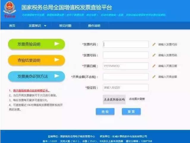Open the 操作说明 menu item
This screenshot has height=143, width=190.
pyautogui.click(x=94, y=26)
